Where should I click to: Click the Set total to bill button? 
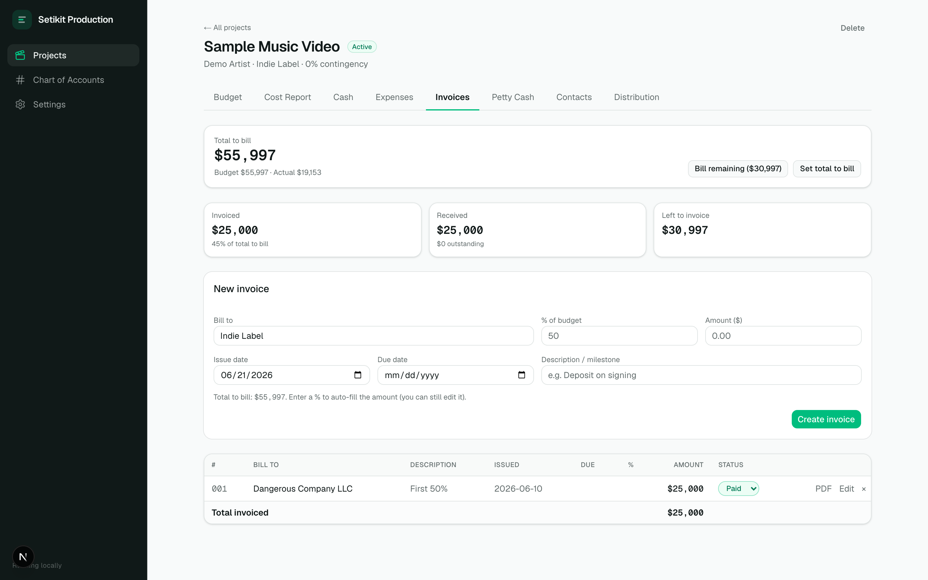pyautogui.click(x=827, y=169)
